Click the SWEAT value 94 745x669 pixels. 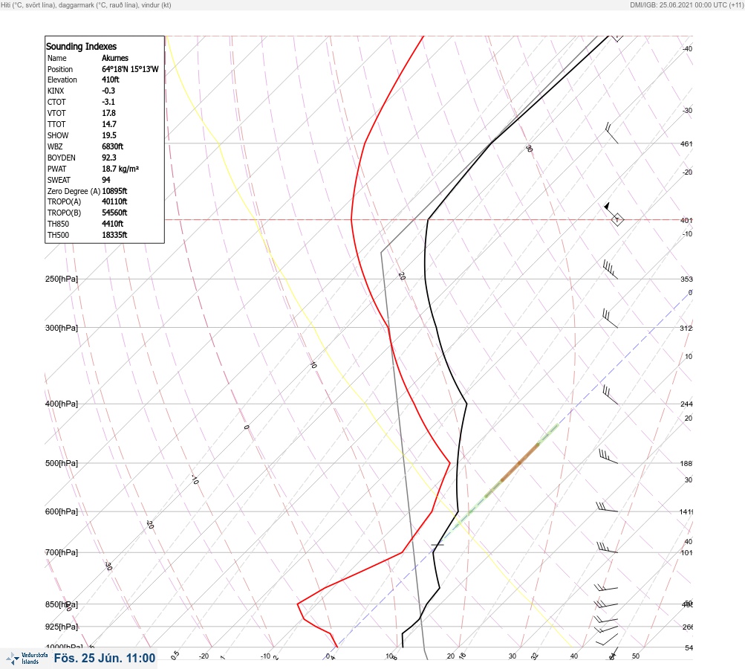(x=106, y=180)
